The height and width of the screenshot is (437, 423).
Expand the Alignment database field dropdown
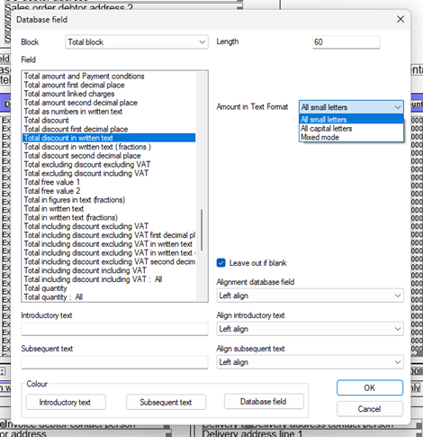coord(310,296)
